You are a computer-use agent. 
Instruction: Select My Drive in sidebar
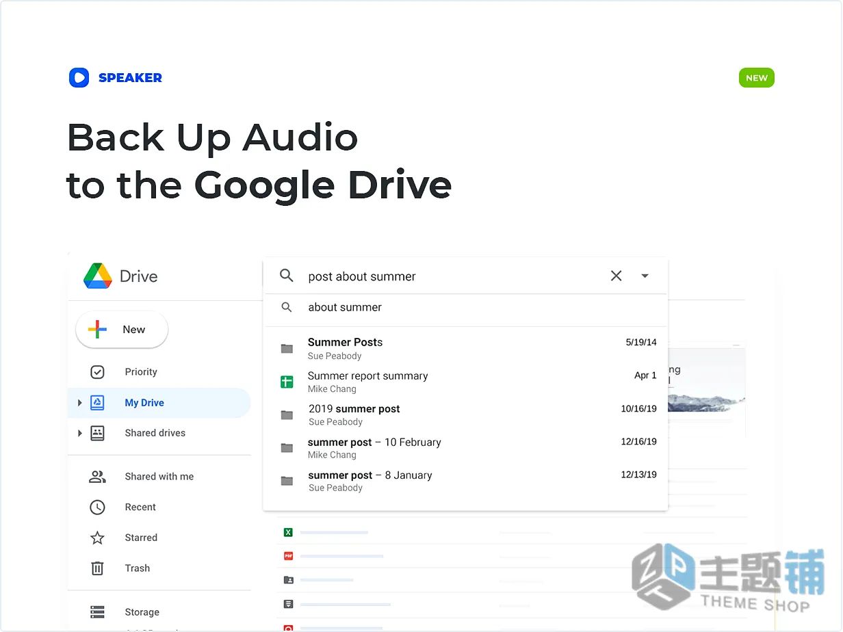tap(159, 403)
